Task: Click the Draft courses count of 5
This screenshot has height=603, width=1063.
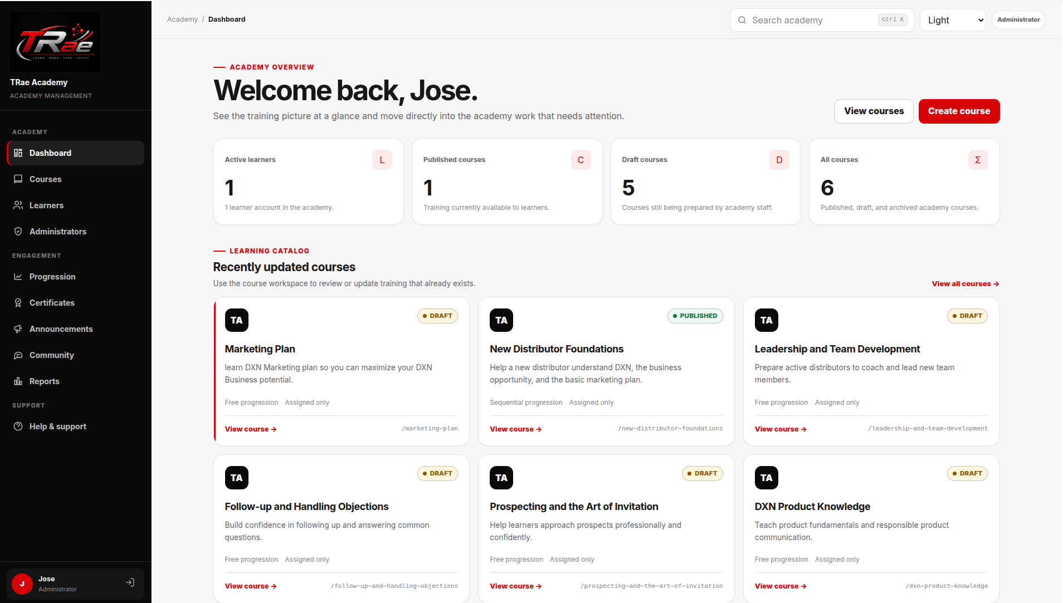Action: pyautogui.click(x=628, y=188)
